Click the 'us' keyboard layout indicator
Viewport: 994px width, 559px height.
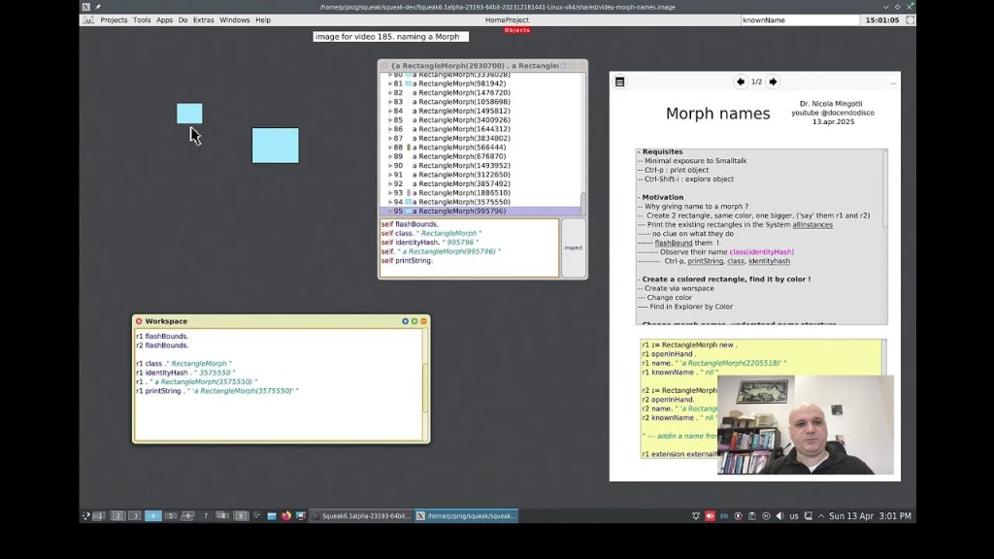click(x=793, y=515)
